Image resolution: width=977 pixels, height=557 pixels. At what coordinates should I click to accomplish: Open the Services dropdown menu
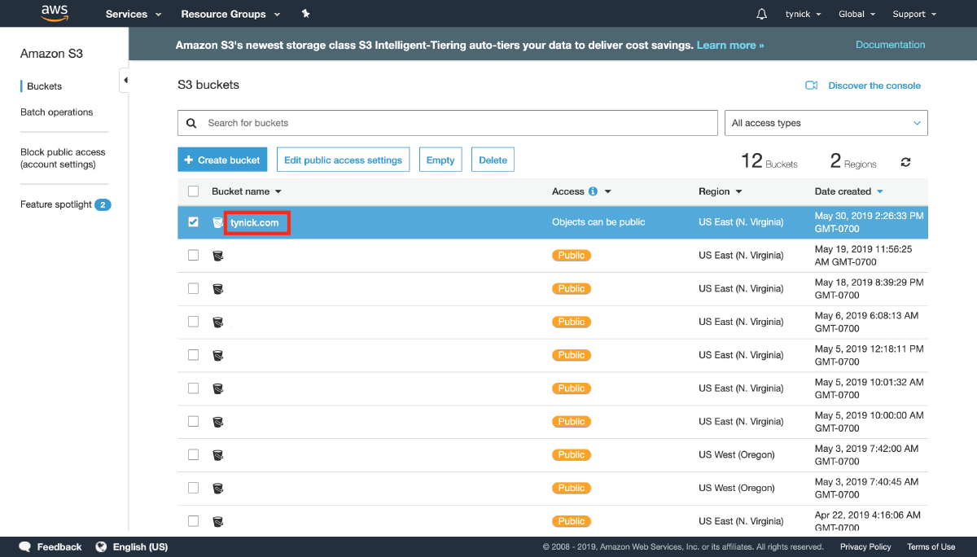[134, 14]
